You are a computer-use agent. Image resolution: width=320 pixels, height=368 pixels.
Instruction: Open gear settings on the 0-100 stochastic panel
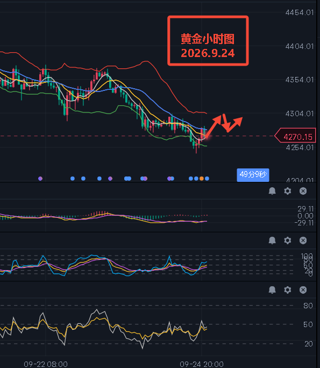(x=288, y=240)
